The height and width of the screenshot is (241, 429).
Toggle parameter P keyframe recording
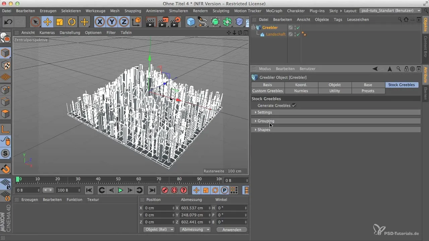(225, 190)
